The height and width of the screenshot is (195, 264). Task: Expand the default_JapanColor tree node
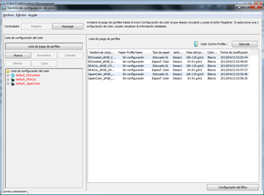[x=8, y=84]
